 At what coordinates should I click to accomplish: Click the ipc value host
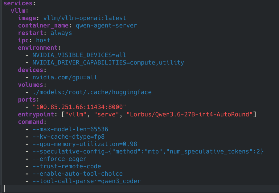point(43,40)
